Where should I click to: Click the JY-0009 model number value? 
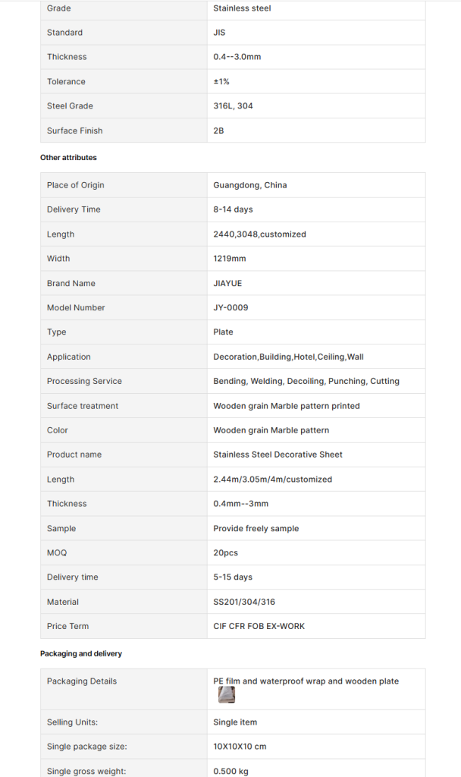[230, 307]
